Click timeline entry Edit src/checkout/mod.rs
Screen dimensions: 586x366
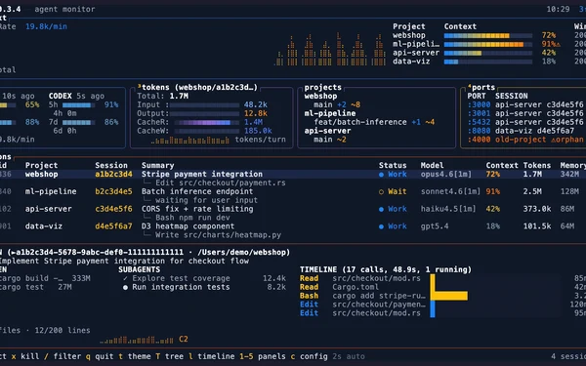pyautogui.click(x=359, y=313)
